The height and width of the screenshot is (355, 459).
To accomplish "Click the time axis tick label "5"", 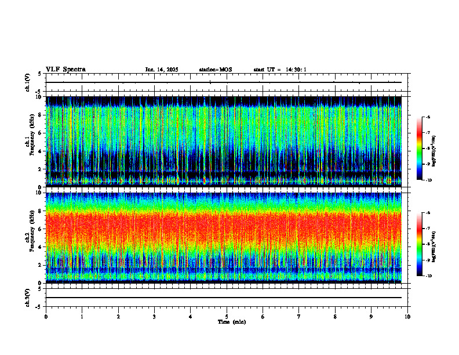I will click(x=227, y=317).
